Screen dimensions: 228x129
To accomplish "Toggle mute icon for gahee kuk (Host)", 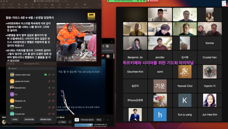I will 49,81.
